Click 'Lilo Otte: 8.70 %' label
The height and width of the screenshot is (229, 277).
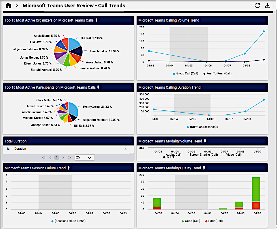point(41,42)
